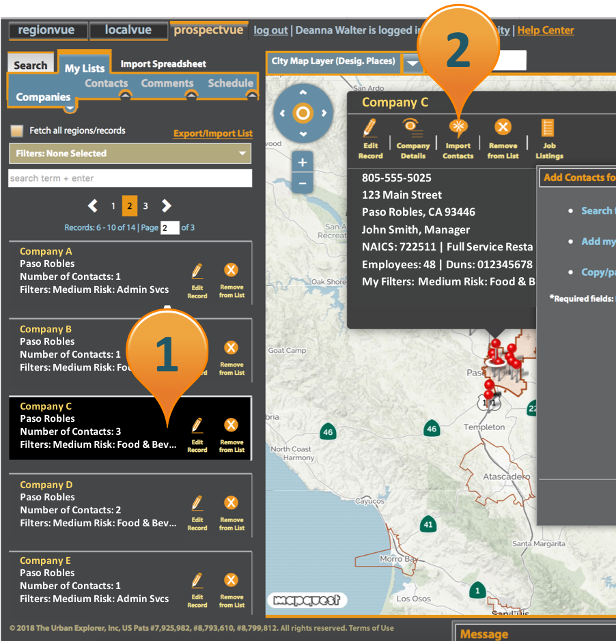This screenshot has height=641, width=616.
Task: Pan the map left
Action: click(282, 113)
